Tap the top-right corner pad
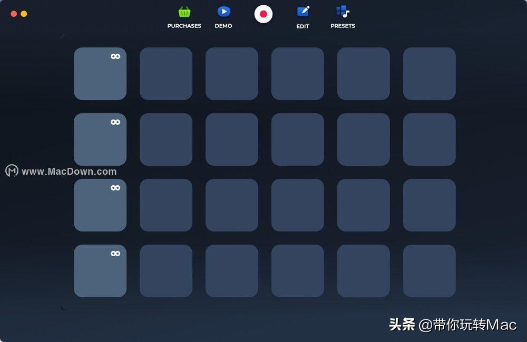This screenshot has width=527, height=342. point(429,74)
